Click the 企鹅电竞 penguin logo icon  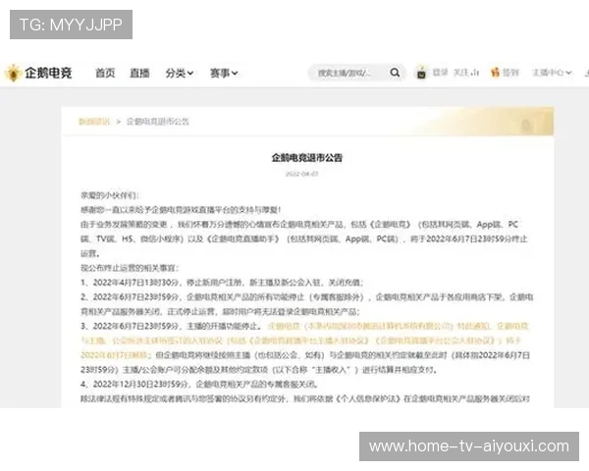[x=13, y=73]
